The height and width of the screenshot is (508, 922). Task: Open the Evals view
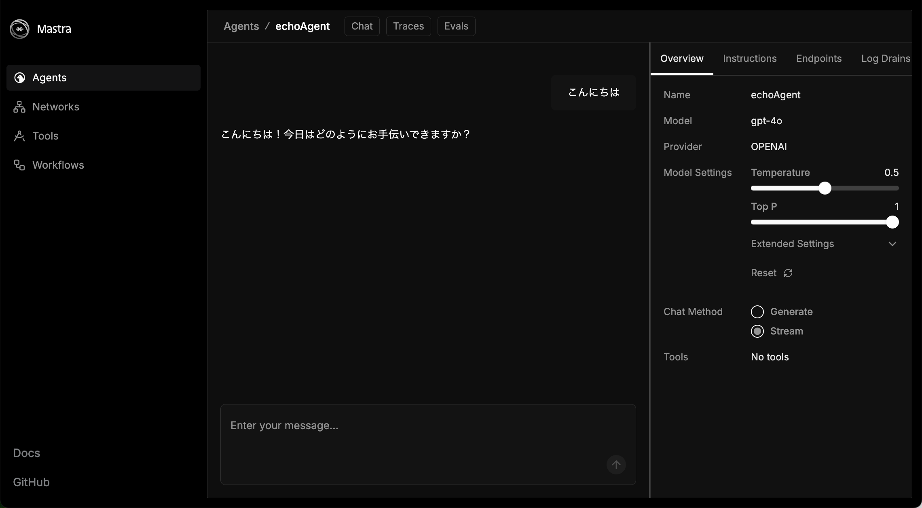[x=456, y=26]
